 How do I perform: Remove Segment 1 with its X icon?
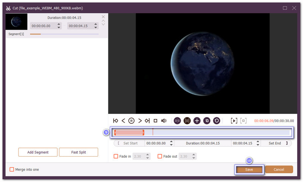tap(103, 17)
